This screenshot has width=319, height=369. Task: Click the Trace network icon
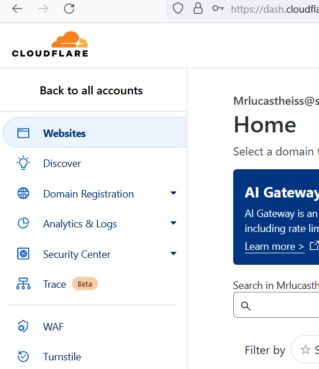click(23, 284)
